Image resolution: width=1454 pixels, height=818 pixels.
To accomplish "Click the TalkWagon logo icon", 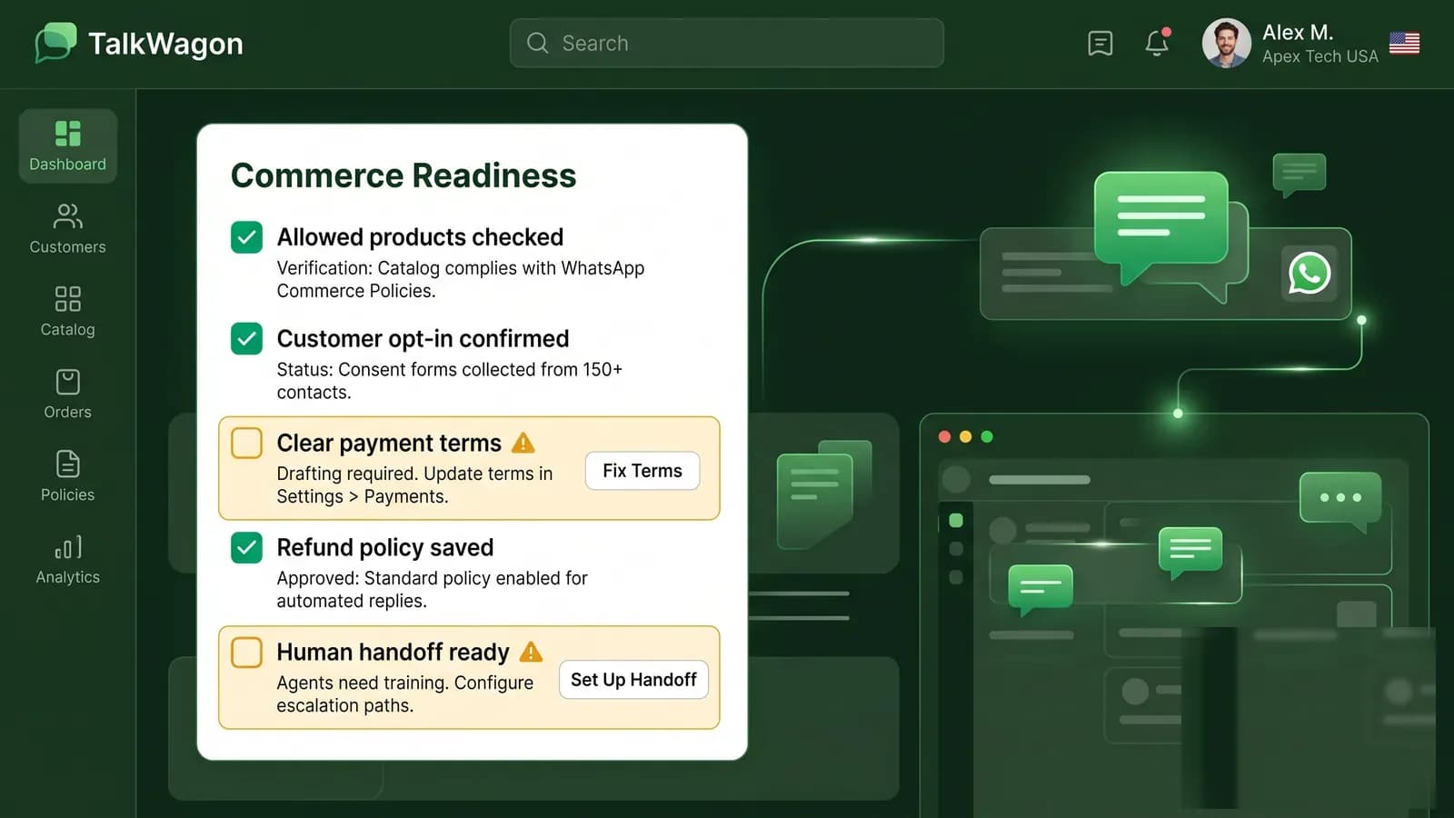I will 55,43.
